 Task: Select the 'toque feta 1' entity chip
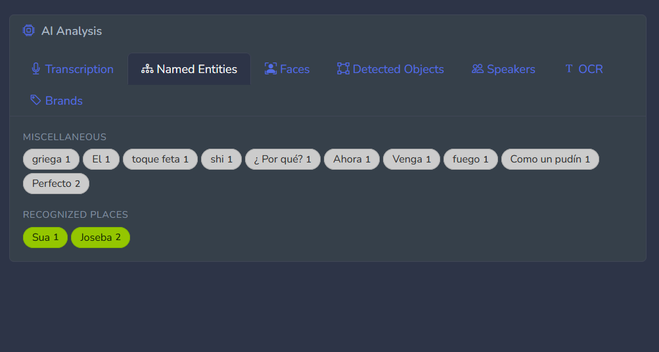pos(160,159)
